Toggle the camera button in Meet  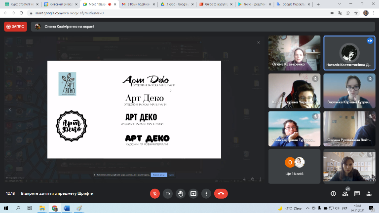click(x=167, y=194)
